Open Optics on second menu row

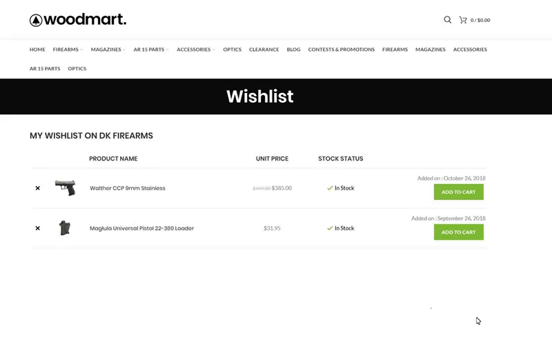coord(77,68)
